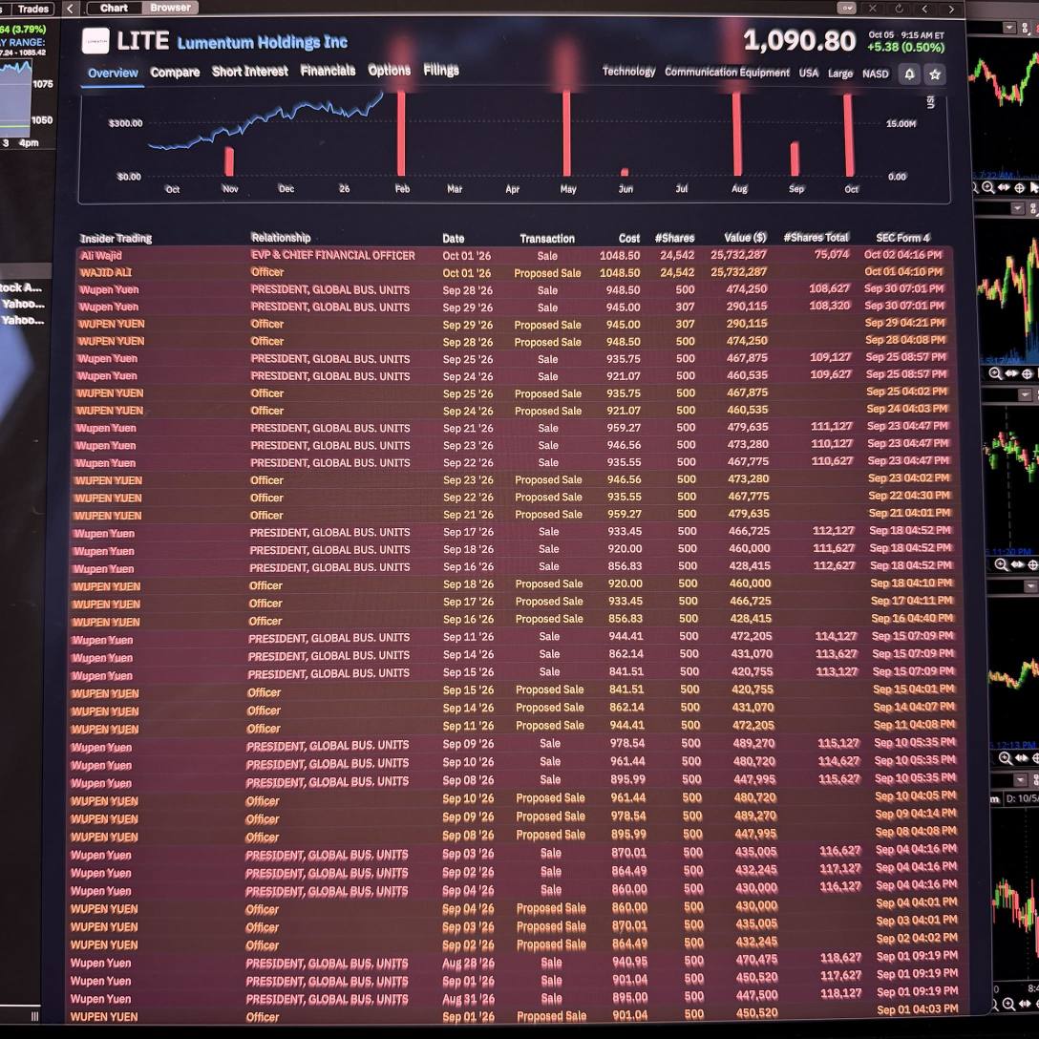1039x1039 pixels.
Task: Click the Transaction column header
Action: pos(547,239)
